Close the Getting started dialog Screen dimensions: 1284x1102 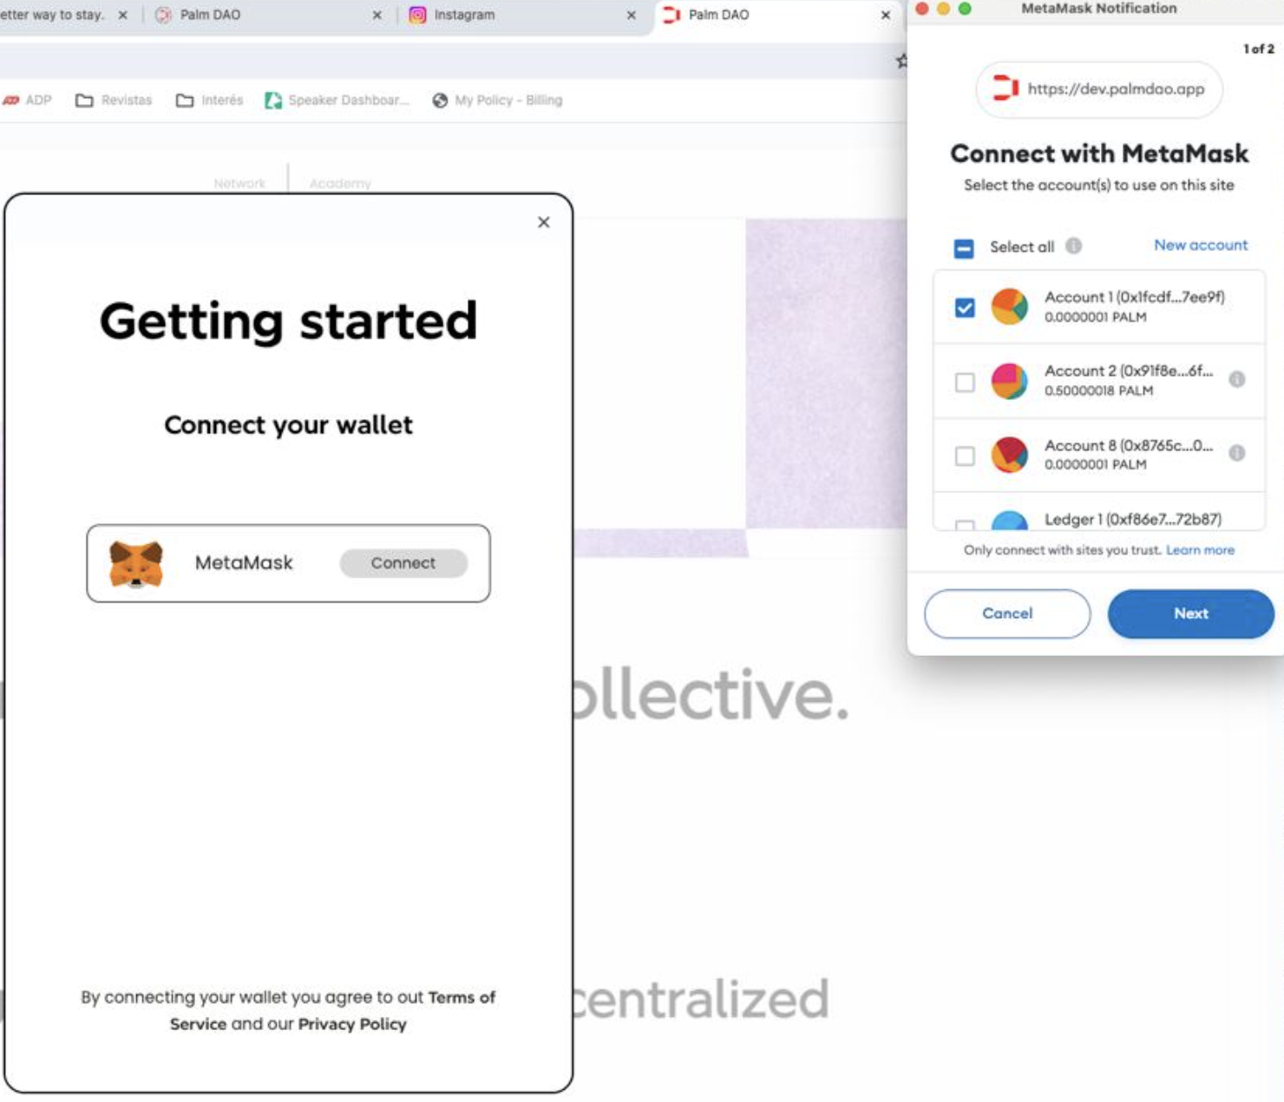coord(544,222)
